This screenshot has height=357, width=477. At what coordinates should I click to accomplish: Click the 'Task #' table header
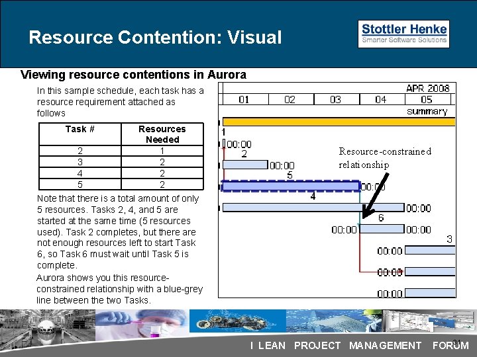80,134
